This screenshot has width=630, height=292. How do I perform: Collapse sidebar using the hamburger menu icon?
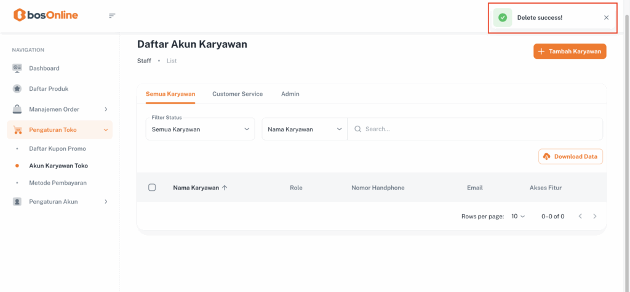[x=112, y=15]
